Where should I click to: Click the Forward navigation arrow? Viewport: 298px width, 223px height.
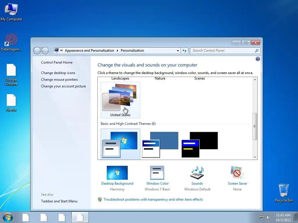(x=45, y=51)
